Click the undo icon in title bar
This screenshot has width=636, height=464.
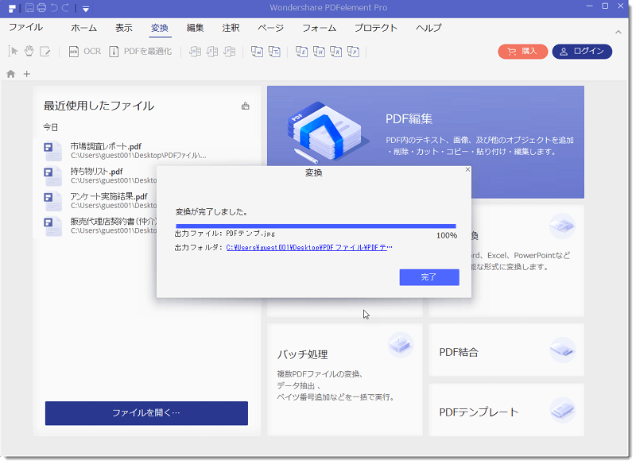pos(54,8)
